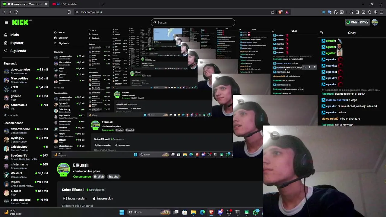Open the media control music-note icon
386x217 pixels.
[x=351, y=12]
